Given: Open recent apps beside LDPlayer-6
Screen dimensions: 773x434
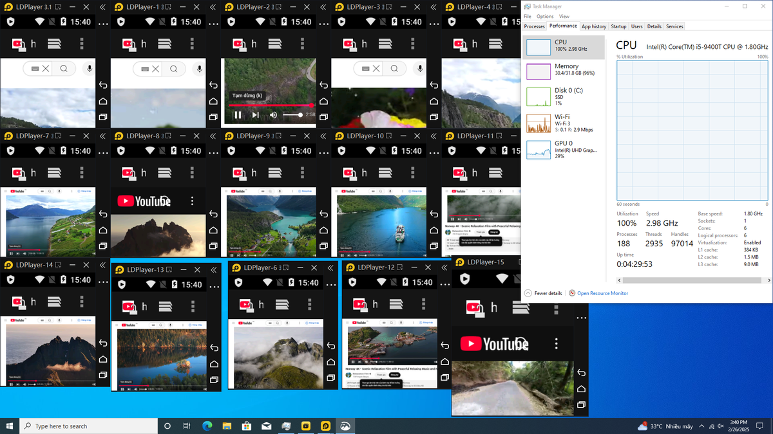Looking at the screenshot, I should tap(330, 378).
